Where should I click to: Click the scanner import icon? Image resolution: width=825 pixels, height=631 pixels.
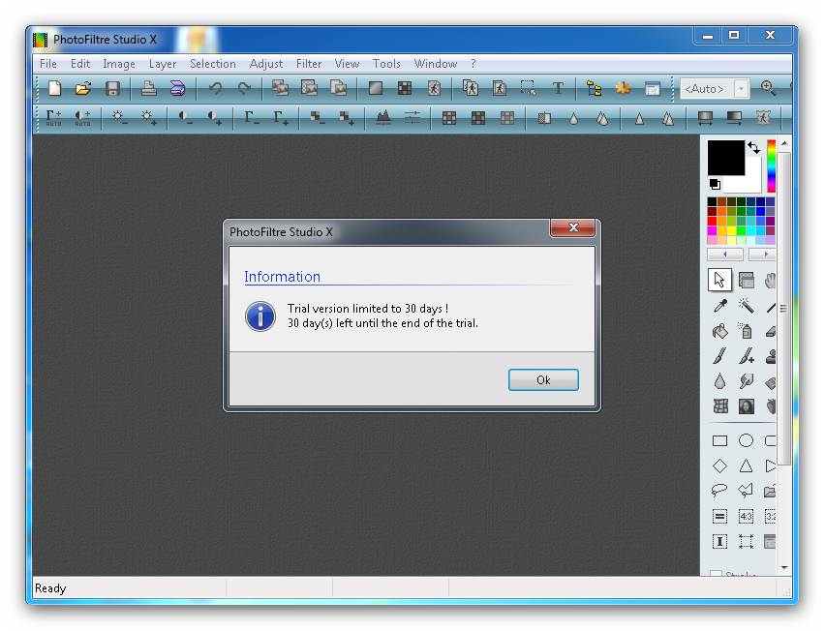coord(178,88)
